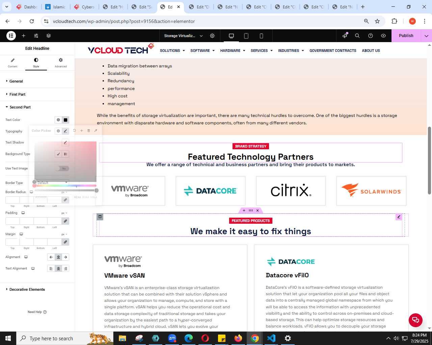432x345 pixels.
Task: Open the Dashboard browser tab
Action: (27, 7)
